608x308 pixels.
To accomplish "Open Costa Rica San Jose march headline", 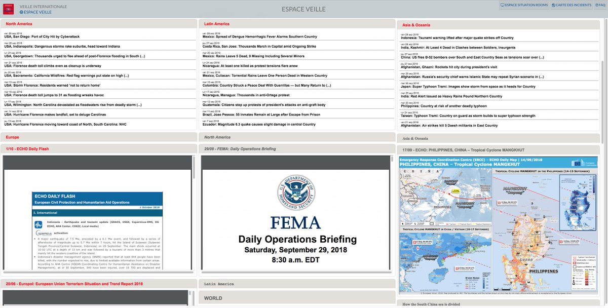I will [x=259, y=47].
